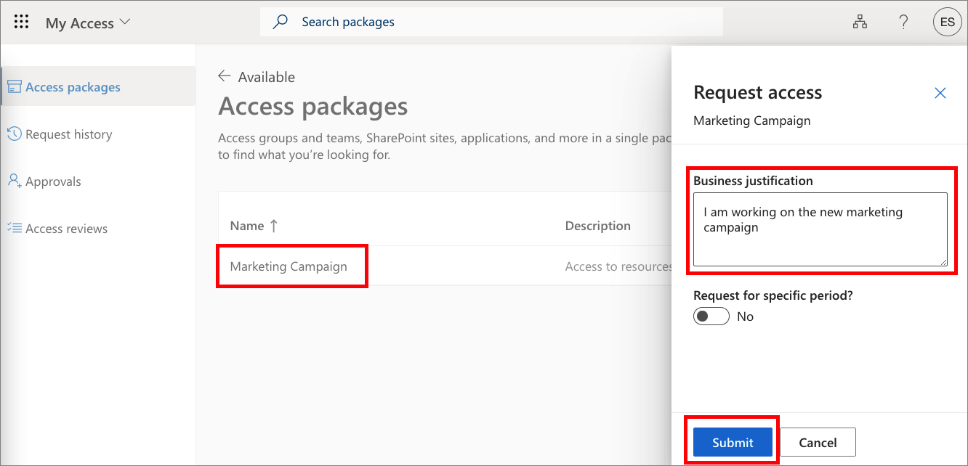
Task: Click the Description column header
Action: [x=597, y=226]
